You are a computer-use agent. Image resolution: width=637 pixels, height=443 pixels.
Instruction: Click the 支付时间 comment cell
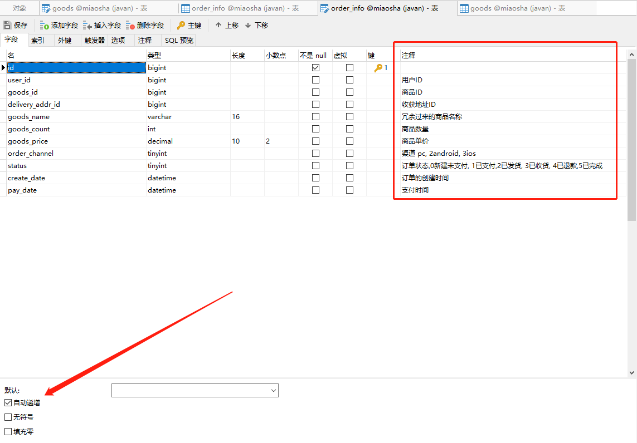click(x=513, y=190)
